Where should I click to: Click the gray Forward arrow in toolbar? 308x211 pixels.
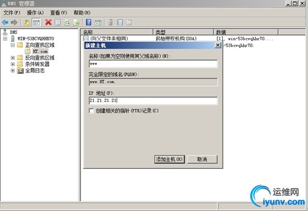[x=14, y=22]
